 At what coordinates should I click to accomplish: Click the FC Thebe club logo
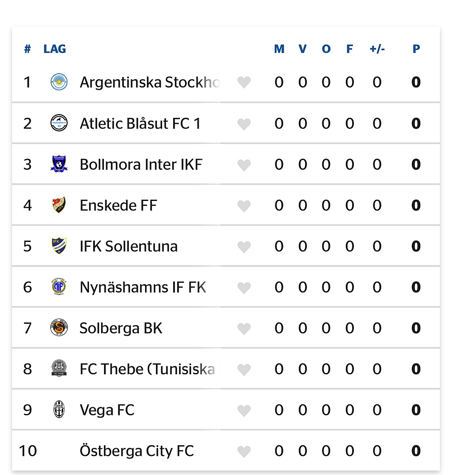59,368
